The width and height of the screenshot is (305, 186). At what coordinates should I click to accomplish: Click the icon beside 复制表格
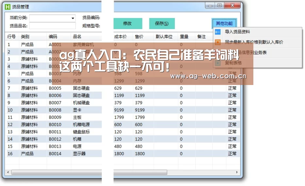[218, 63]
